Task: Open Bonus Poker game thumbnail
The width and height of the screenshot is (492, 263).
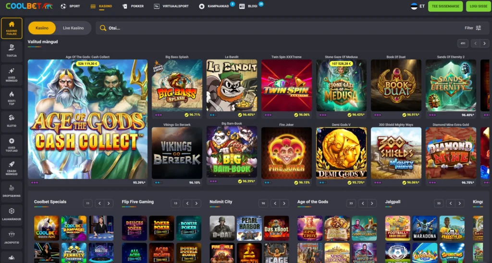Action: click(x=188, y=228)
